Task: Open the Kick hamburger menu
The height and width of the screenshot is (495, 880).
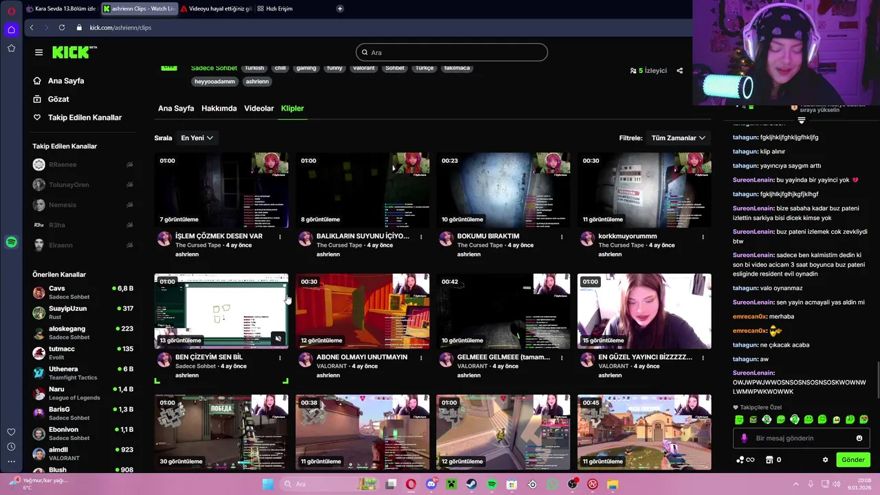Action: [x=38, y=52]
